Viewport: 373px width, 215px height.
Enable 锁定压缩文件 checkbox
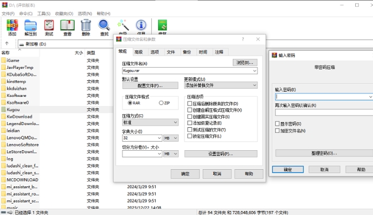pos(190,136)
